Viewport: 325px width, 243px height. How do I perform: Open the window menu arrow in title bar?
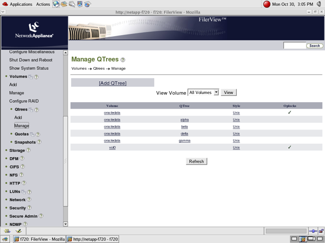3,12
